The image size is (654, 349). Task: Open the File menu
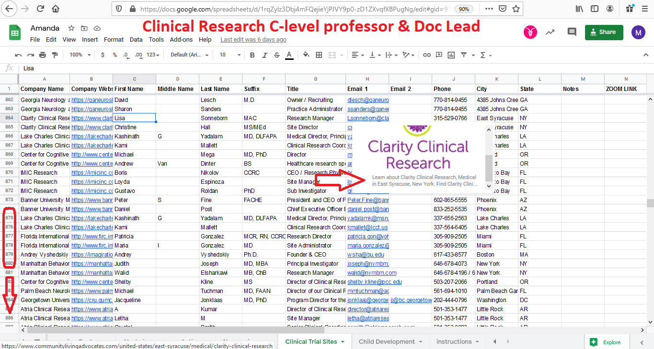[x=35, y=40]
